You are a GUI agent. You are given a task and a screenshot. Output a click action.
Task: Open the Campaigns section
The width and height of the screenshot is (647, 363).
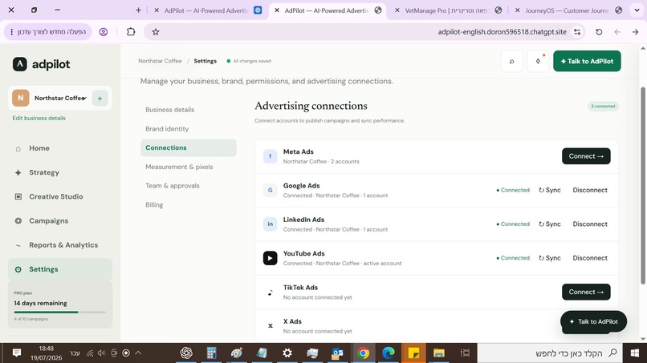coord(60,221)
